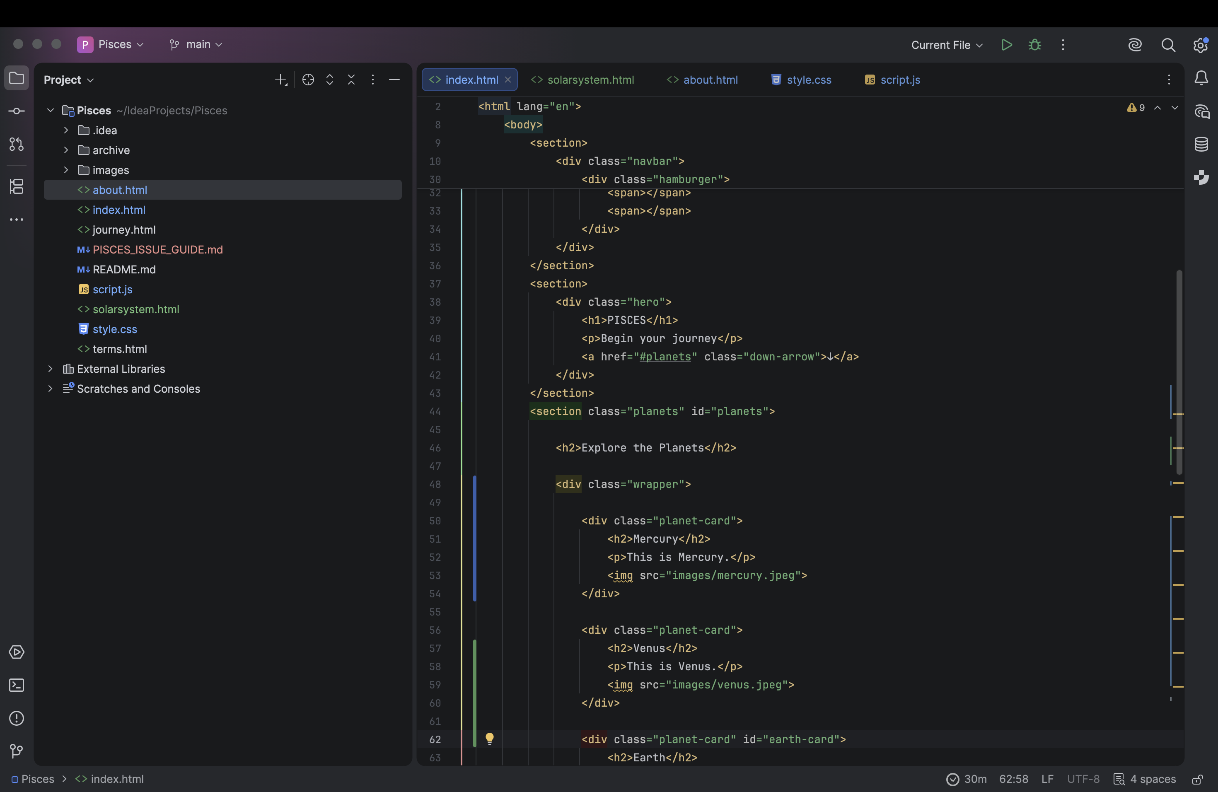Click the new file plus icon in Project panel
This screenshot has height=792, width=1218.
click(x=281, y=79)
